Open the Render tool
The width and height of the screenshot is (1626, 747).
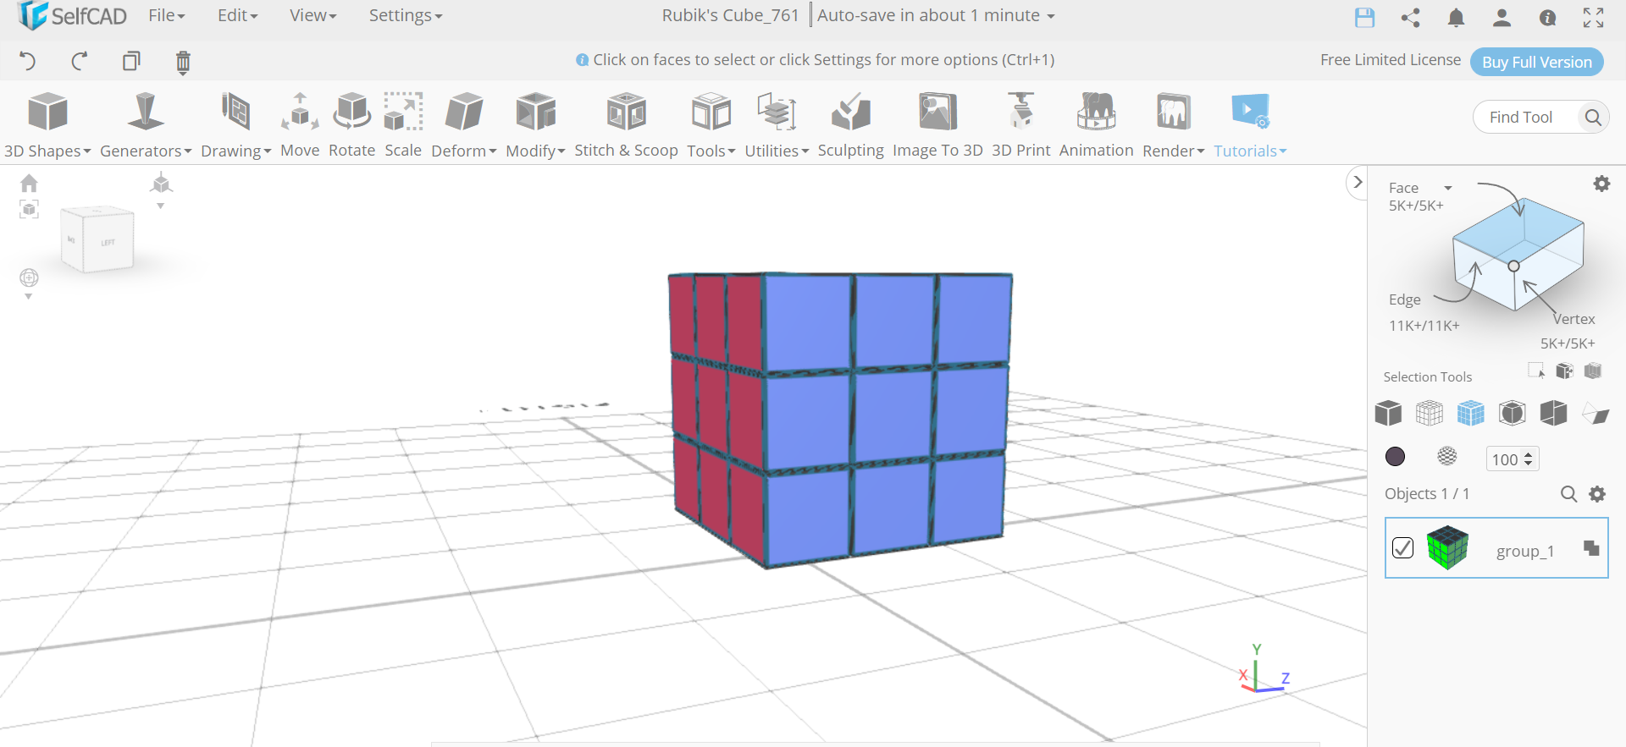click(1174, 112)
